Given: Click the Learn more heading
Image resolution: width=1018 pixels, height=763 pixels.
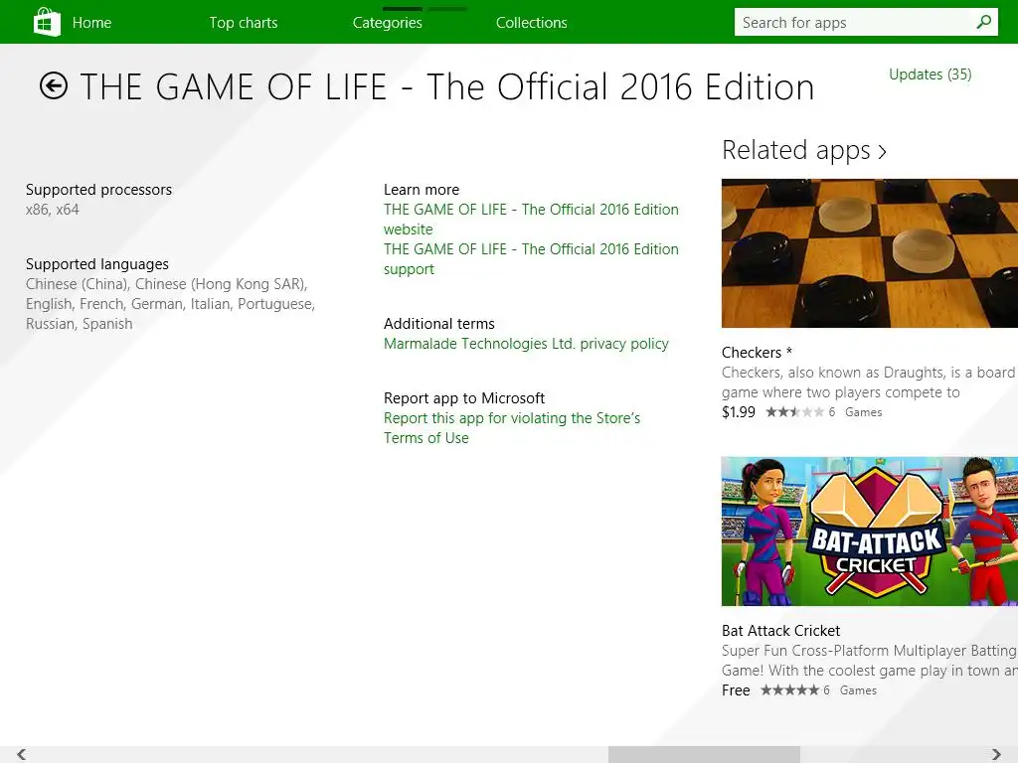Looking at the screenshot, I should (x=422, y=190).
